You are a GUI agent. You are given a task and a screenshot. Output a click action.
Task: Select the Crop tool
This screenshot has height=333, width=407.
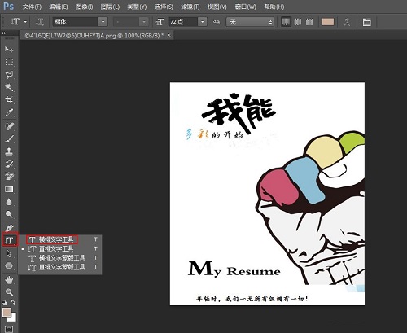[9, 99]
